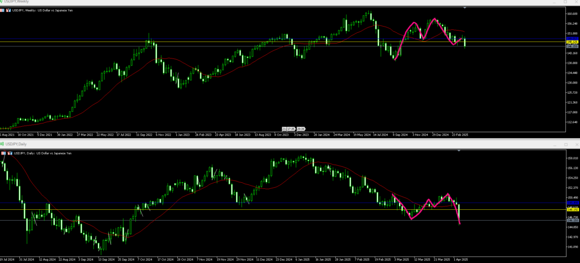This screenshot has width=580, height=263.
Task: Click the blue price label on Daily price scale
Action: (x=572, y=203)
